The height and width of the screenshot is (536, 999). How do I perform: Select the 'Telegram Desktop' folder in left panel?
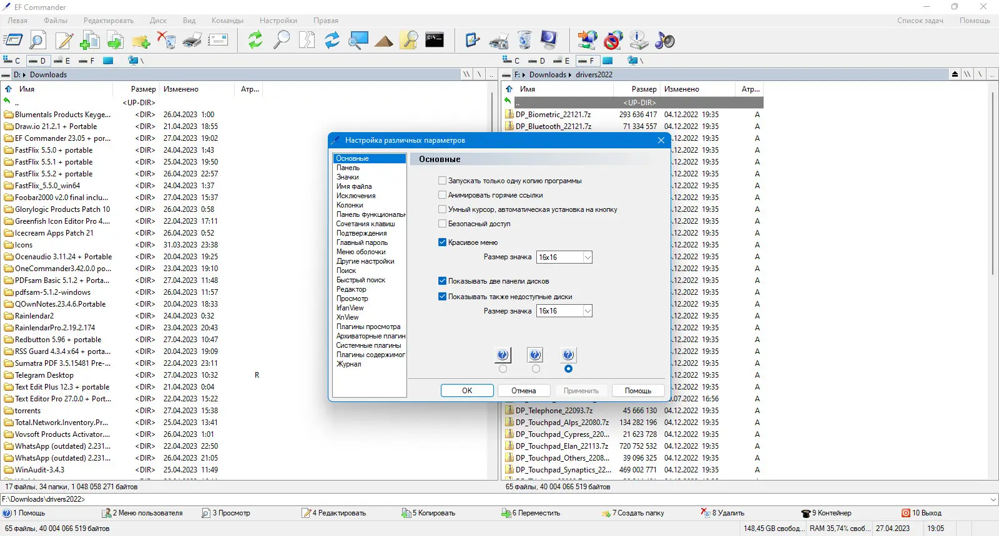(44, 375)
